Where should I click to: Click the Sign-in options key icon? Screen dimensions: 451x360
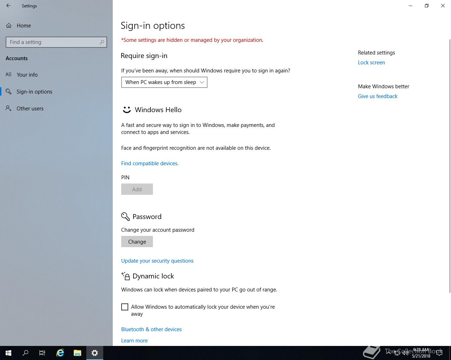click(x=8, y=91)
